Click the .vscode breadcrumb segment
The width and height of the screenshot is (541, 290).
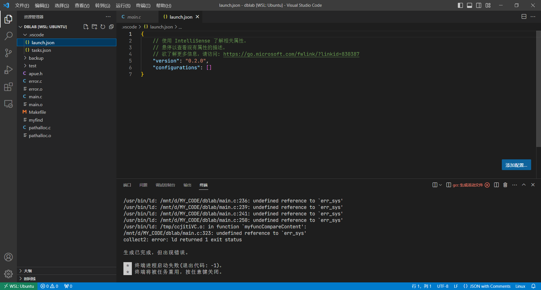[129, 27]
